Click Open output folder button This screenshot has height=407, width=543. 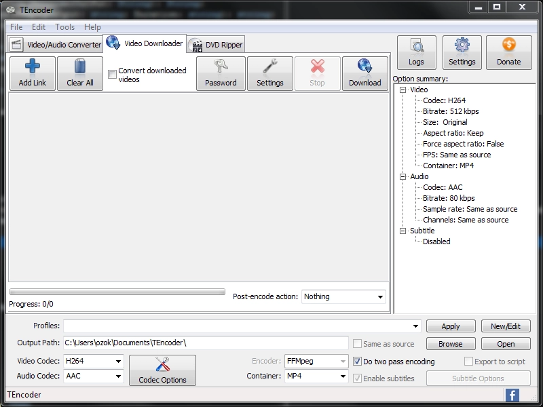(x=506, y=344)
